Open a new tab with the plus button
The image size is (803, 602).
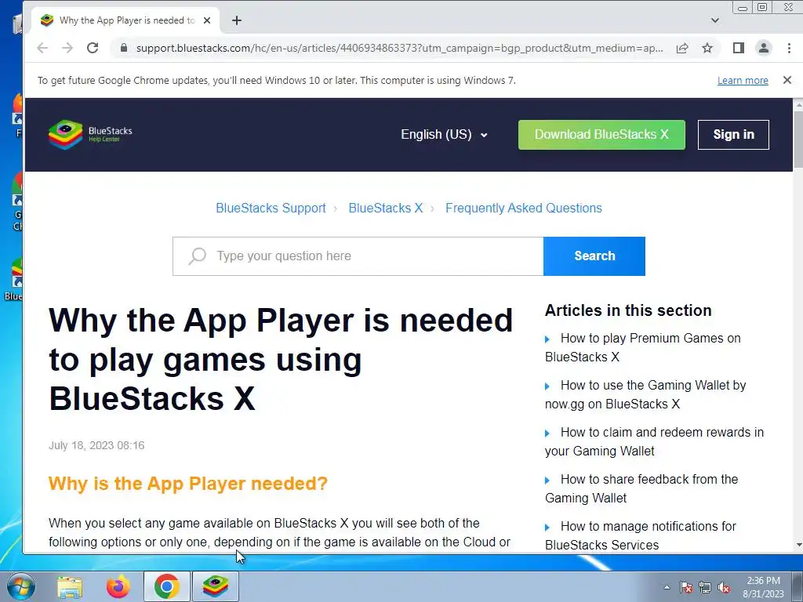click(237, 20)
